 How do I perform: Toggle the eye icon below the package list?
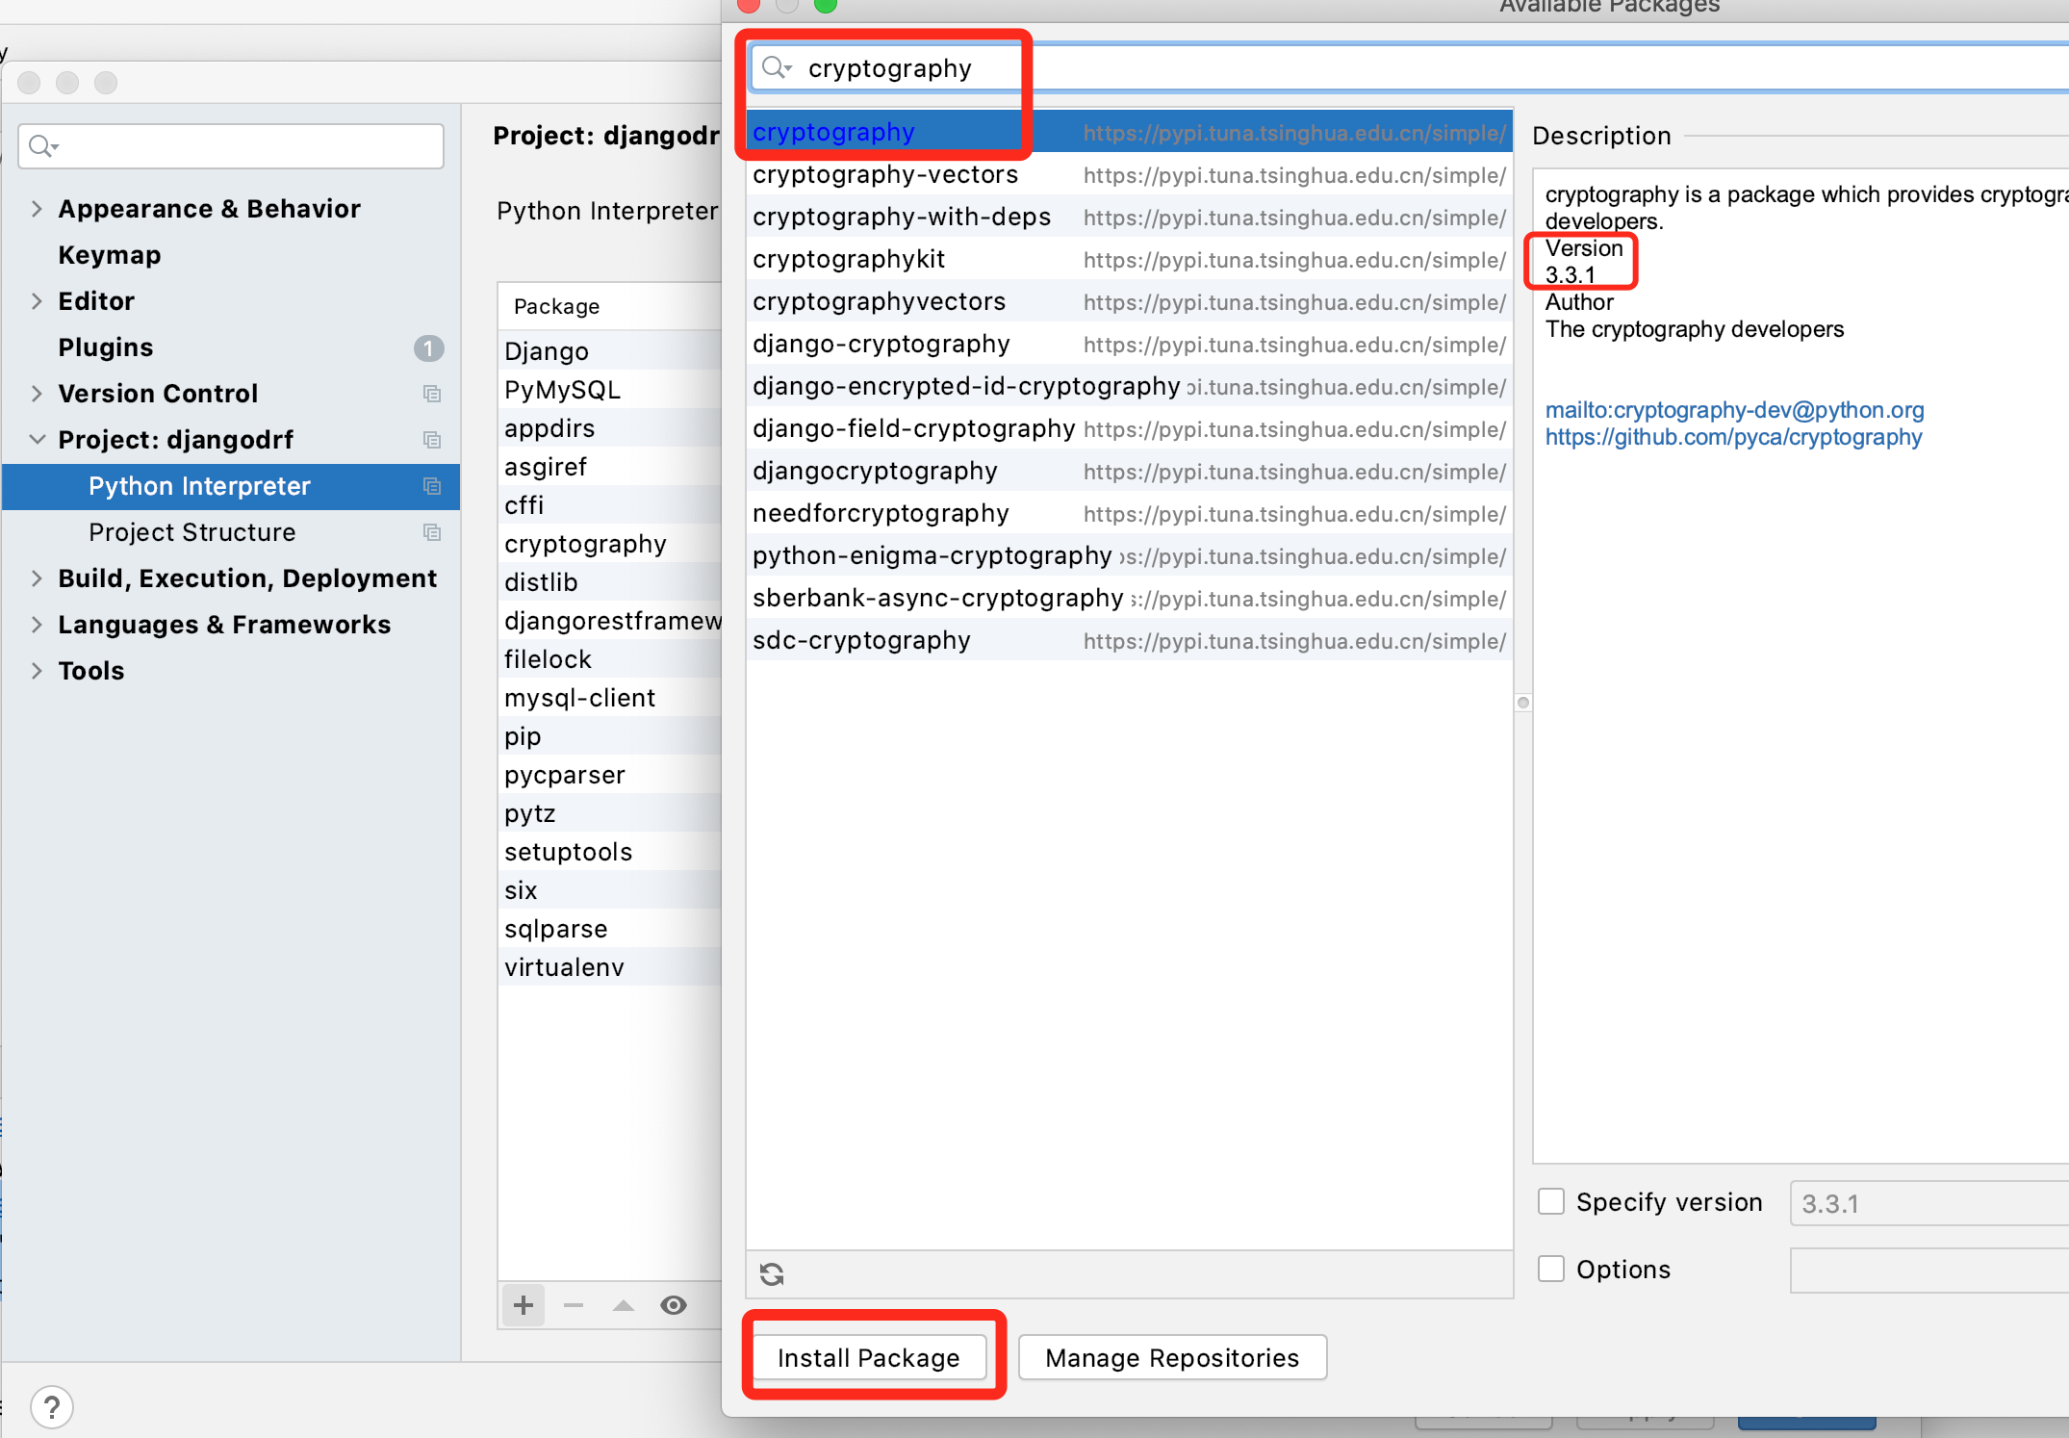[673, 1305]
